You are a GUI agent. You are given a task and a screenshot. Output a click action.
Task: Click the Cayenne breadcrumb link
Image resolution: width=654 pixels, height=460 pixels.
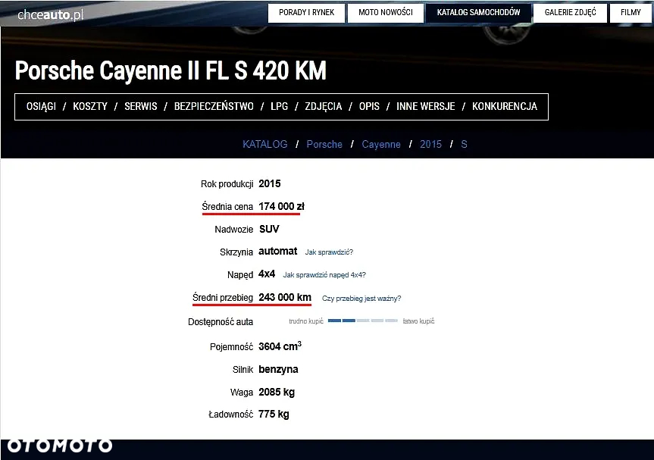pyautogui.click(x=380, y=144)
